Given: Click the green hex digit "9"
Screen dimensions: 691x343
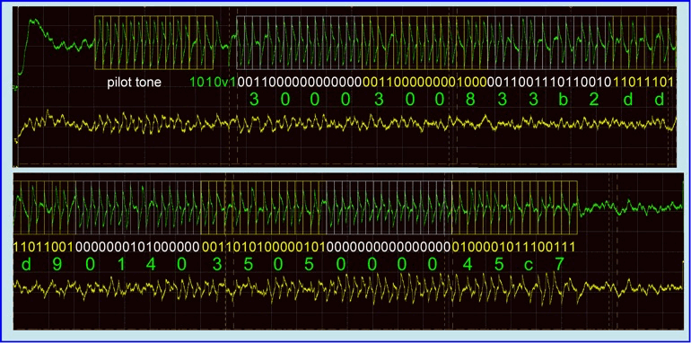Looking at the screenshot, I should pos(57,265).
